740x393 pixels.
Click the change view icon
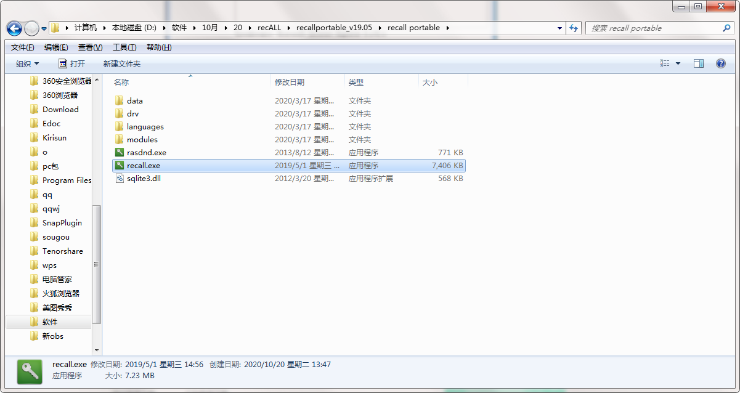click(664, 63)
